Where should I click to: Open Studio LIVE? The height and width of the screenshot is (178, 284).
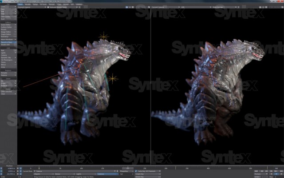tap(8, 44)
